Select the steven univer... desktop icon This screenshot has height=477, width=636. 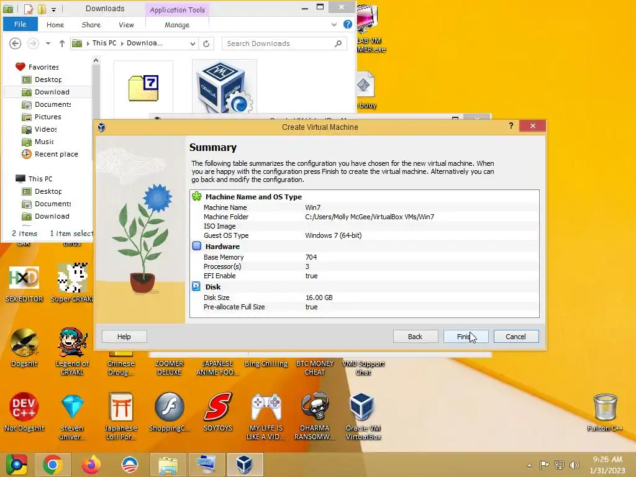72,416
